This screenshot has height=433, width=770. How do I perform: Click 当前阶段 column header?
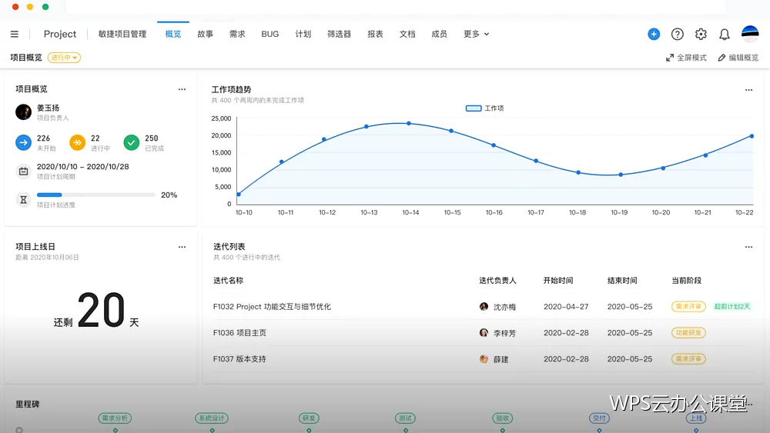click(687, 281)
